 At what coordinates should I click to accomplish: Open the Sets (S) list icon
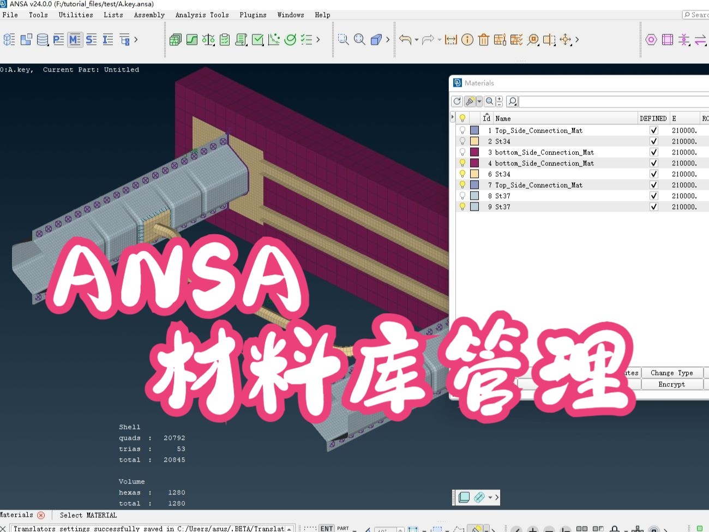click(92, 39)
